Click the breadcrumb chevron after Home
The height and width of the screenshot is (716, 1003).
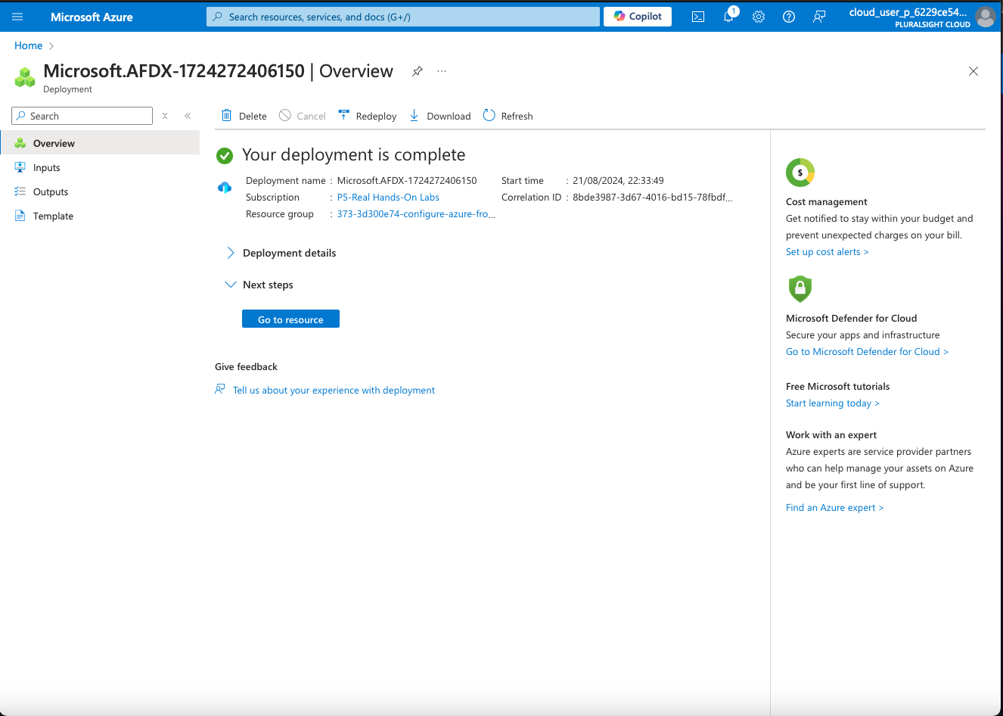coord(51,46)
